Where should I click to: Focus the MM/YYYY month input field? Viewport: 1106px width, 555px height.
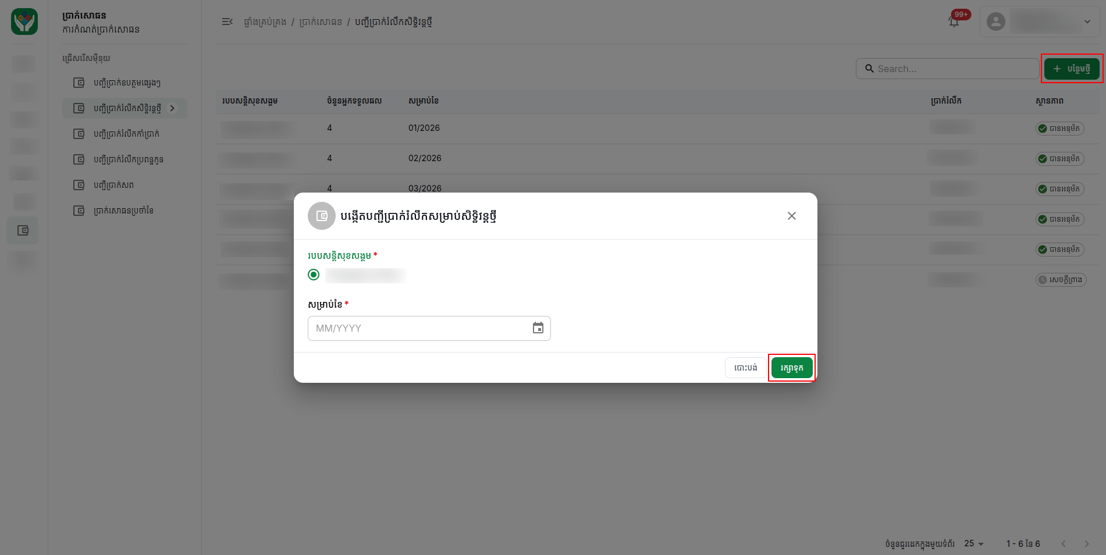tap(429, 328)
